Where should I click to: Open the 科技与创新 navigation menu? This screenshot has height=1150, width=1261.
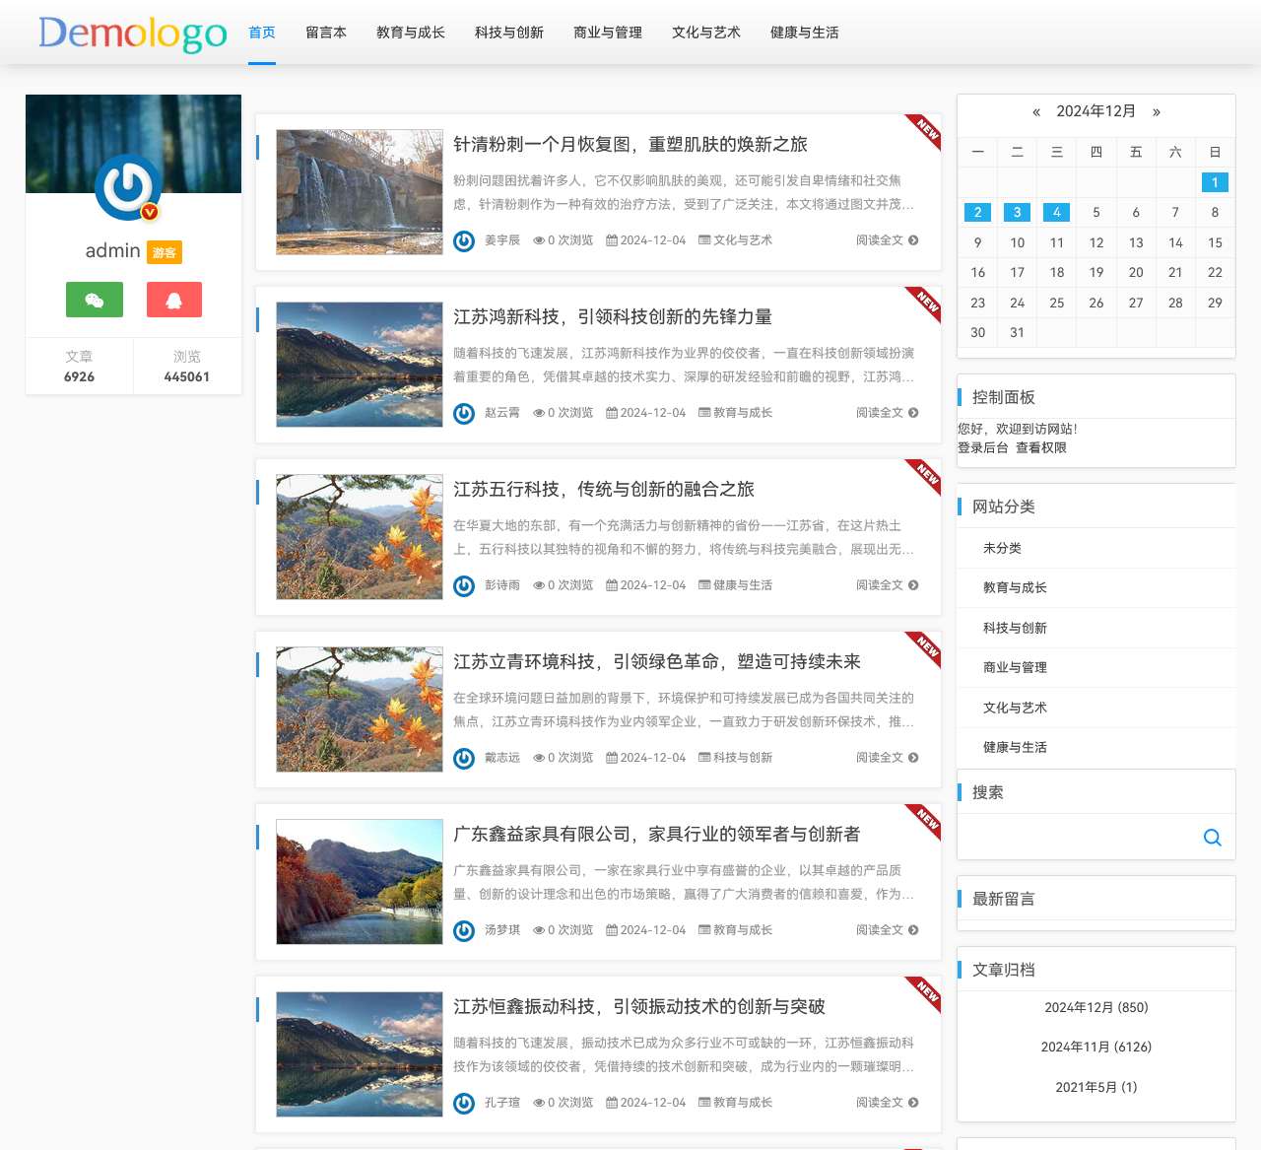[508, 33]
